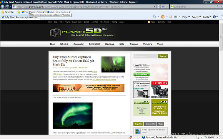223x139 pixels.
Task: Open the search provider dropdown arrow
Action: 221,7
